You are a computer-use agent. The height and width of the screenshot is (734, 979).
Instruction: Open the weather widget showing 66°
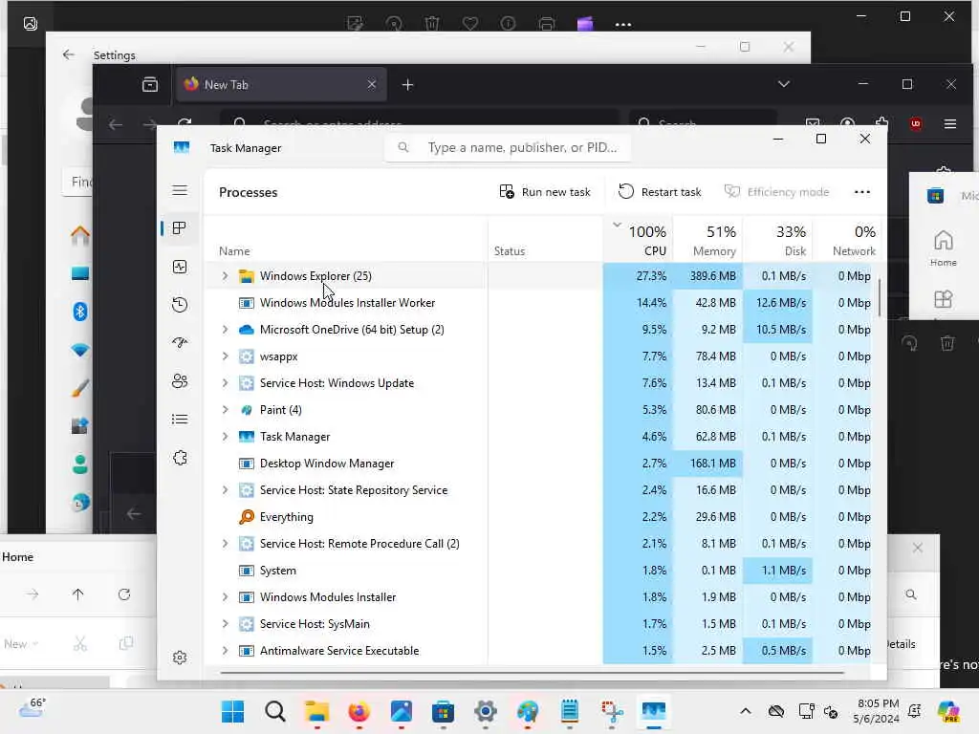coord(32,708)
